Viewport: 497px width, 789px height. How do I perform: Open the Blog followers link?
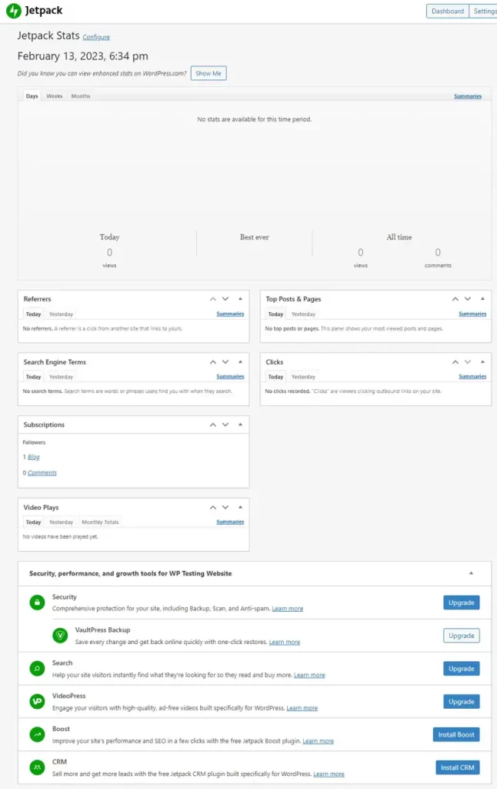point(34,457)
